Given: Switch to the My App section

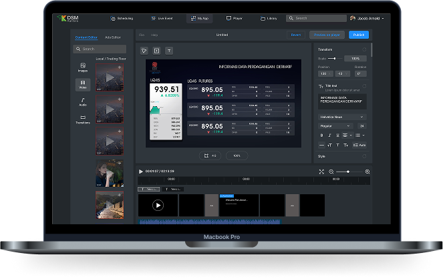Looking at the screenshot, I should pyautogui.click(x=200, y=18).
